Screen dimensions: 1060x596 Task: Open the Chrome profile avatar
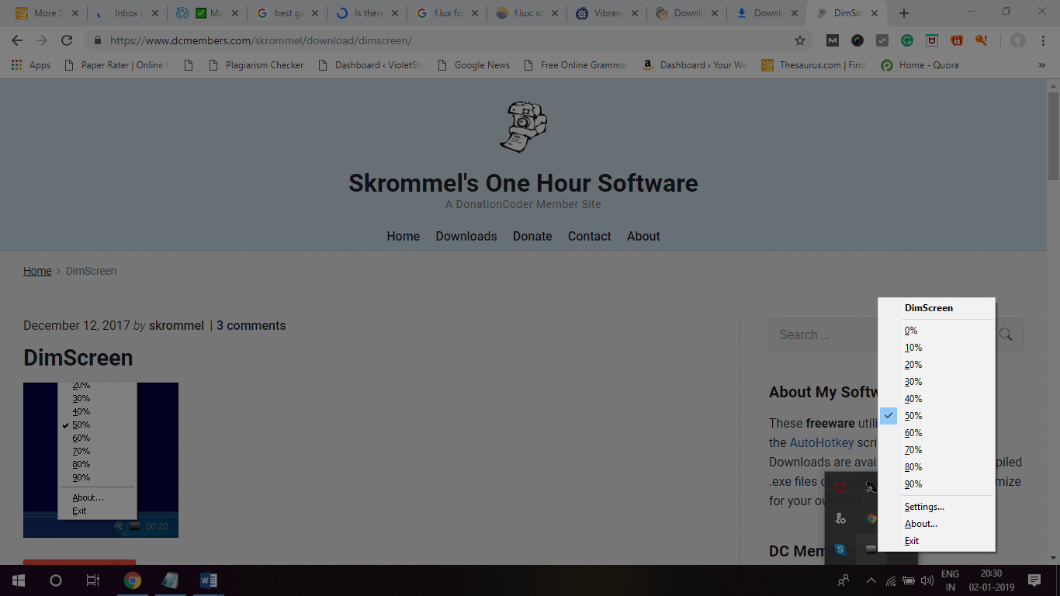(1017, 40)
